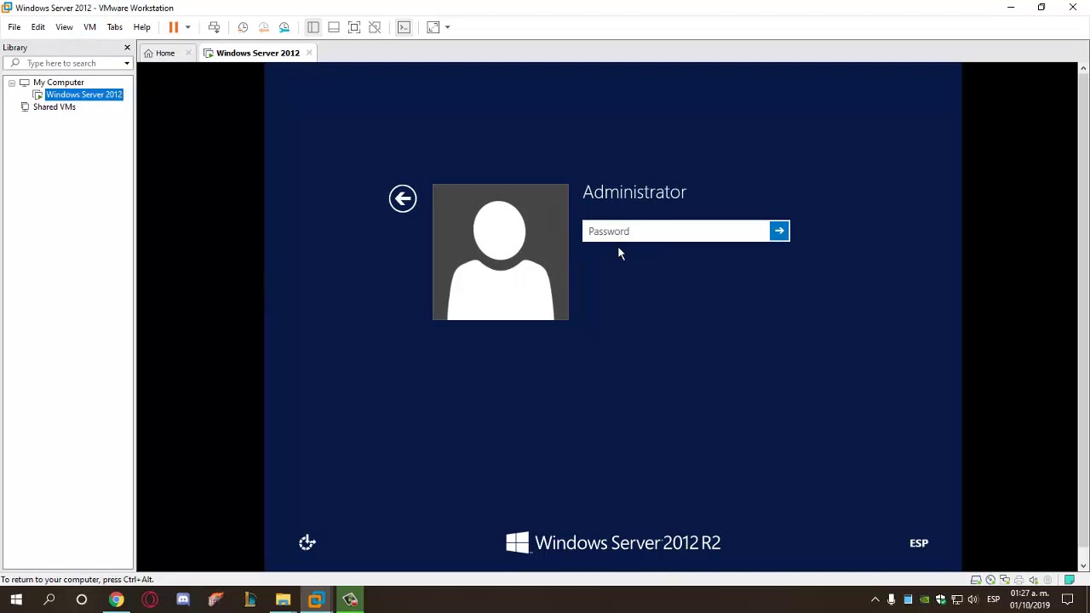Toggle Unity mode toolbar button
The image size is (1090, 613).
tap(375, 27)
